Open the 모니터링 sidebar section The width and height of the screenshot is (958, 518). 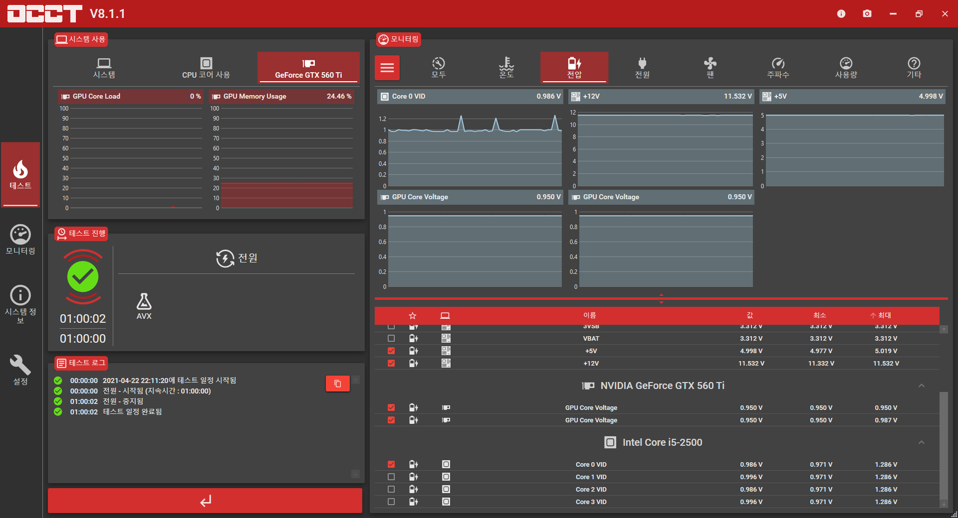[20, 240]
